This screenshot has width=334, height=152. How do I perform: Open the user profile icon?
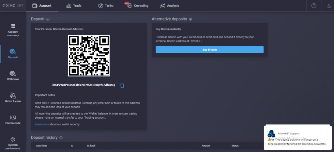pyautogui.click(x=329, y=6)
